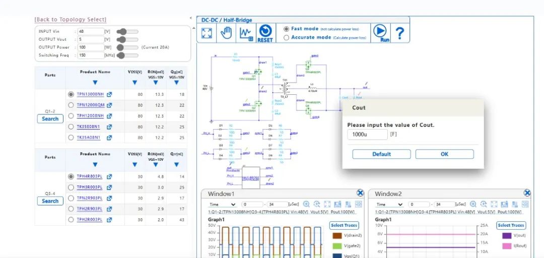Click Search button for Q1-2 parts
This screenshot has width=544, height=258.
50,119
